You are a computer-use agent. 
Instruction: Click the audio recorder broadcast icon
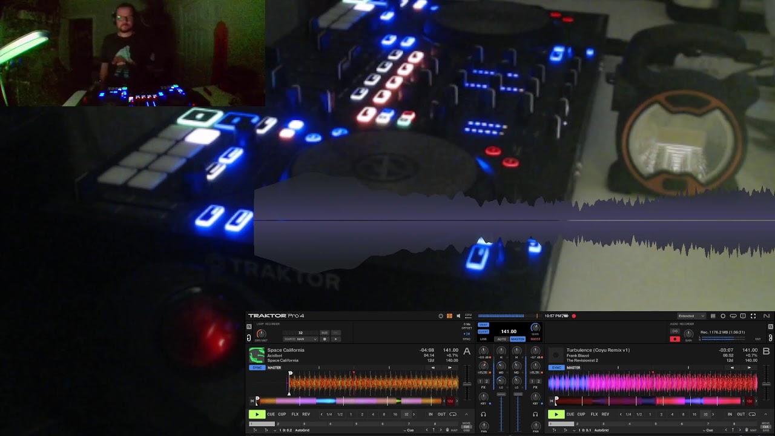[x=675, y=331]
